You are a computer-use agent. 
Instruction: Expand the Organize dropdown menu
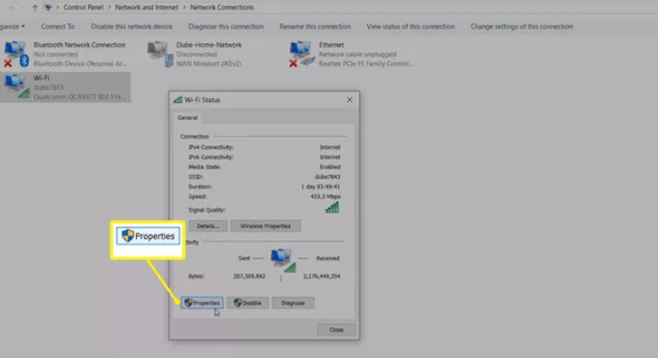point(12,26)
